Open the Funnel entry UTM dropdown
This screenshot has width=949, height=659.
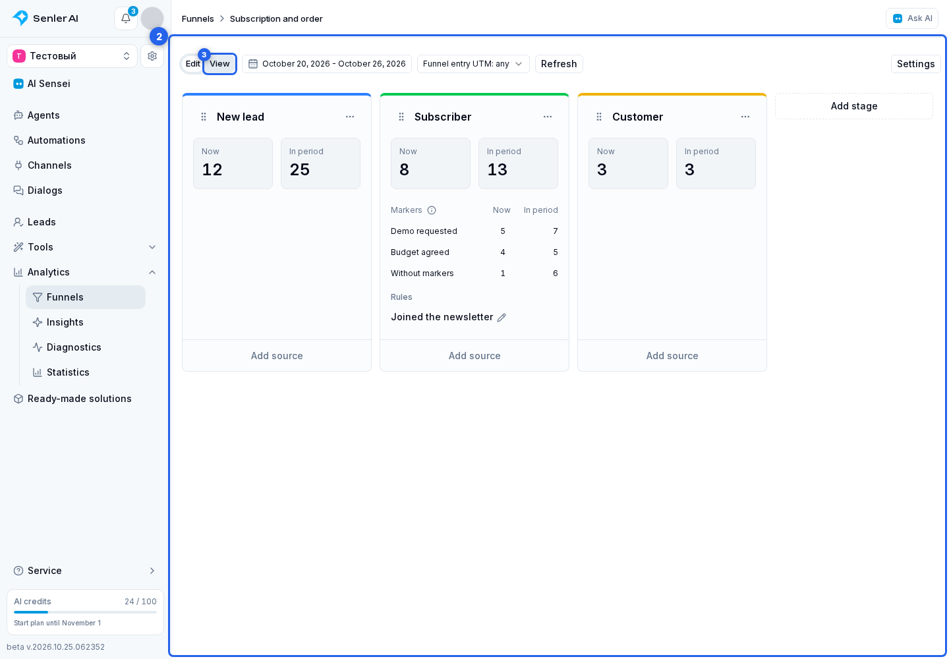click(x=473, y=64)
